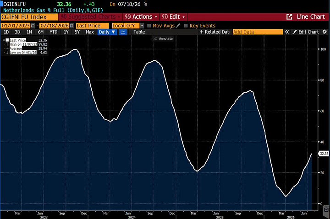Open the chart settings gear icon
This screenshot has height=219, width=330.
[x=325, y=32]
